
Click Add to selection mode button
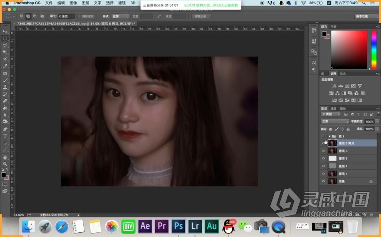point(28,16)
